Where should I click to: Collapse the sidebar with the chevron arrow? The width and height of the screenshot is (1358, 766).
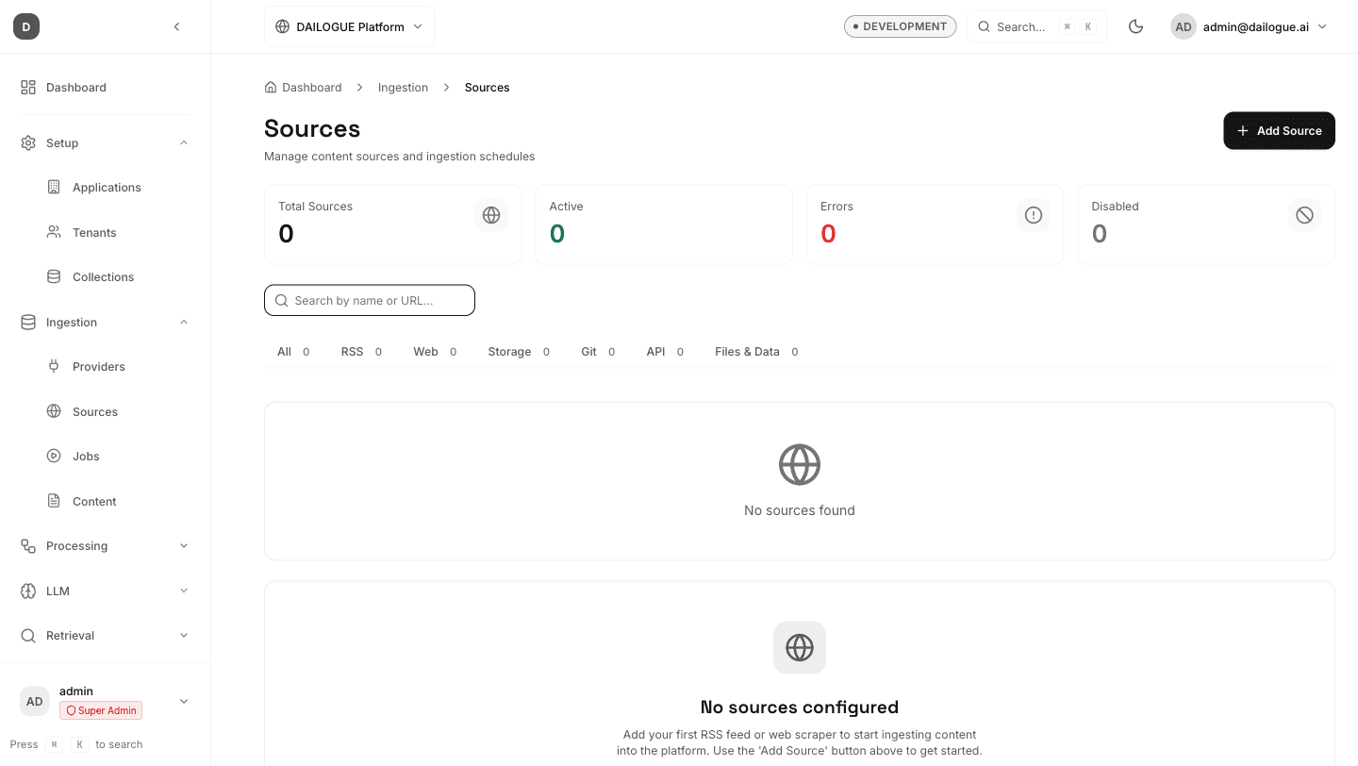(176, 26)
